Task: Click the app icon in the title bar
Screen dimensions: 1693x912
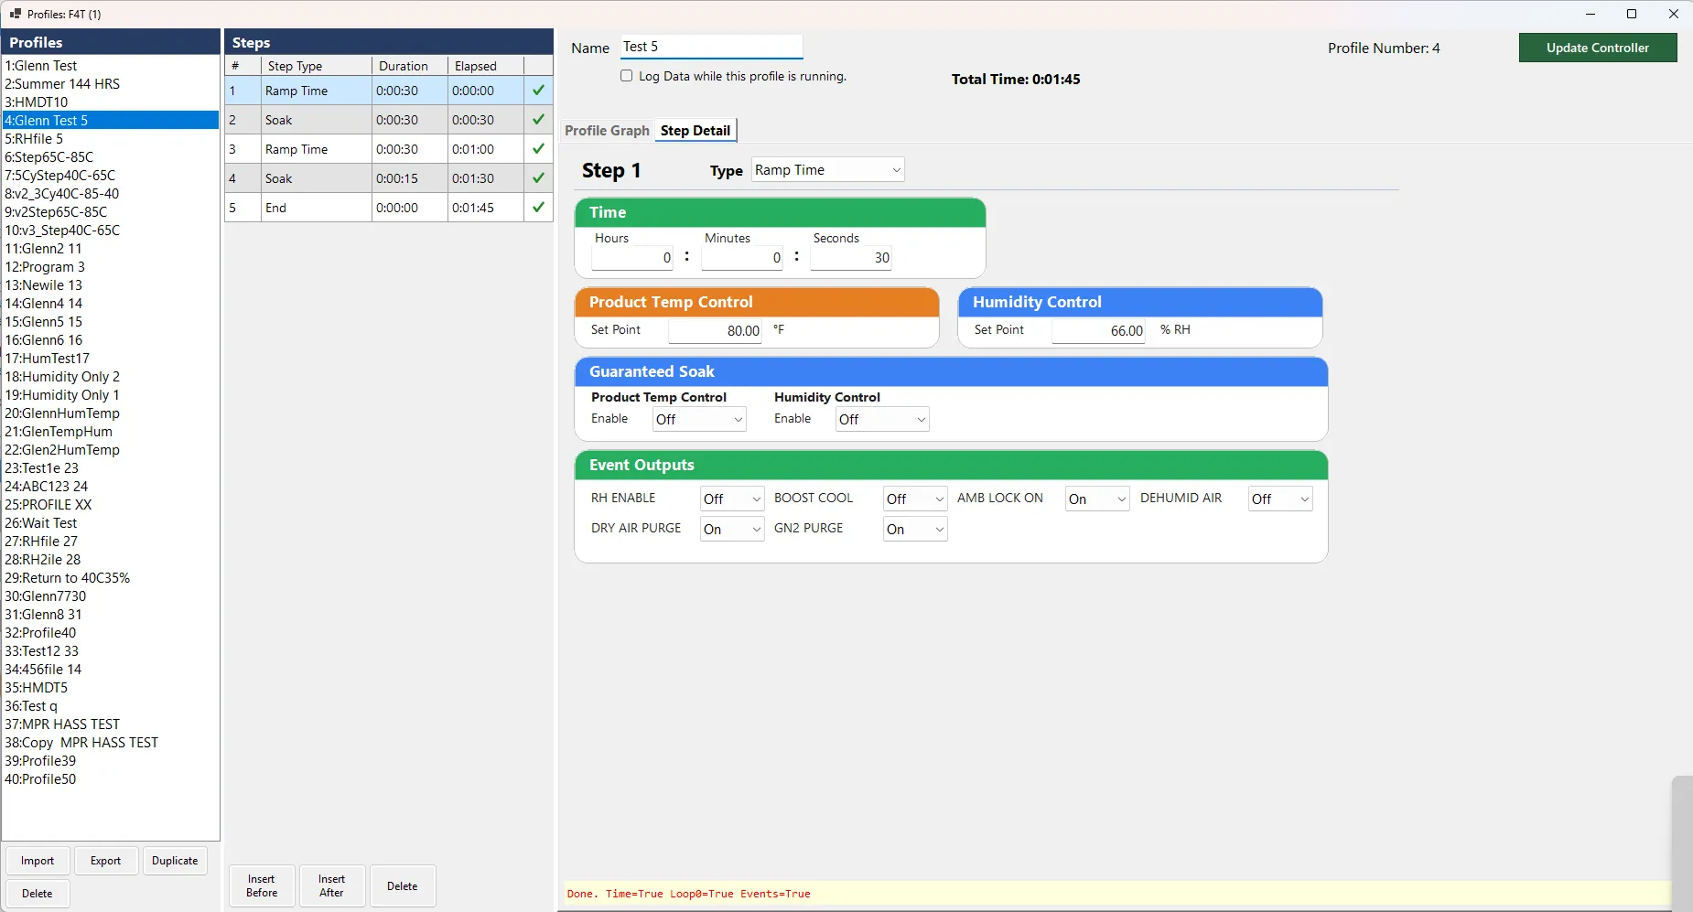Action: 15,14
